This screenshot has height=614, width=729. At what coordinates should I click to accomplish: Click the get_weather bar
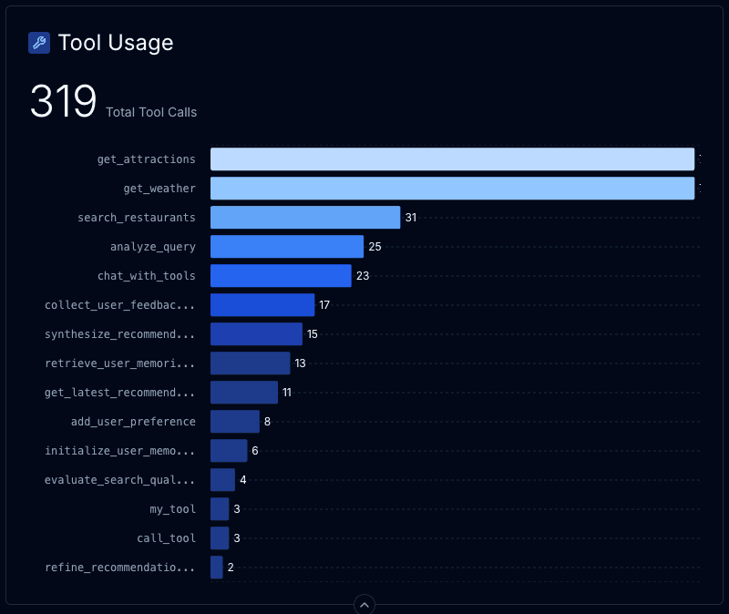click(452, 189)
